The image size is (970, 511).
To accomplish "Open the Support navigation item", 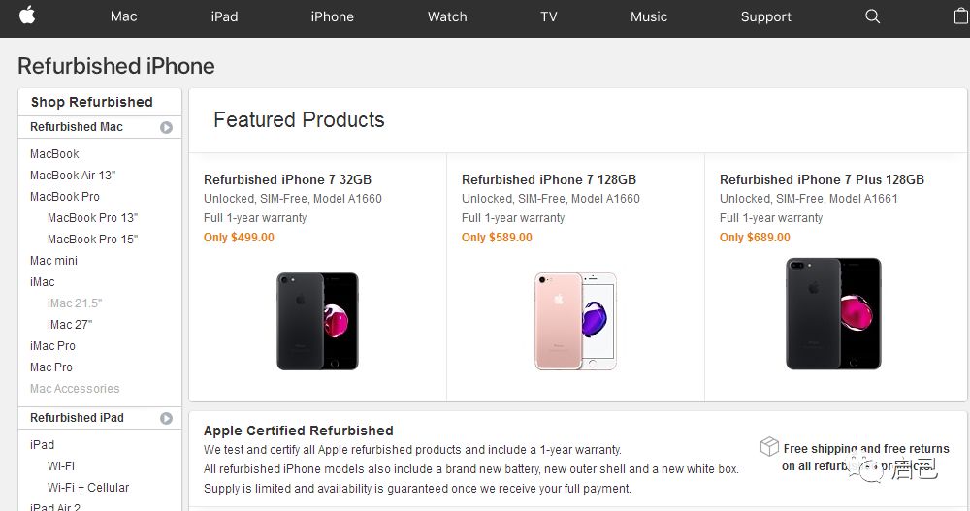I will point(765,16).
